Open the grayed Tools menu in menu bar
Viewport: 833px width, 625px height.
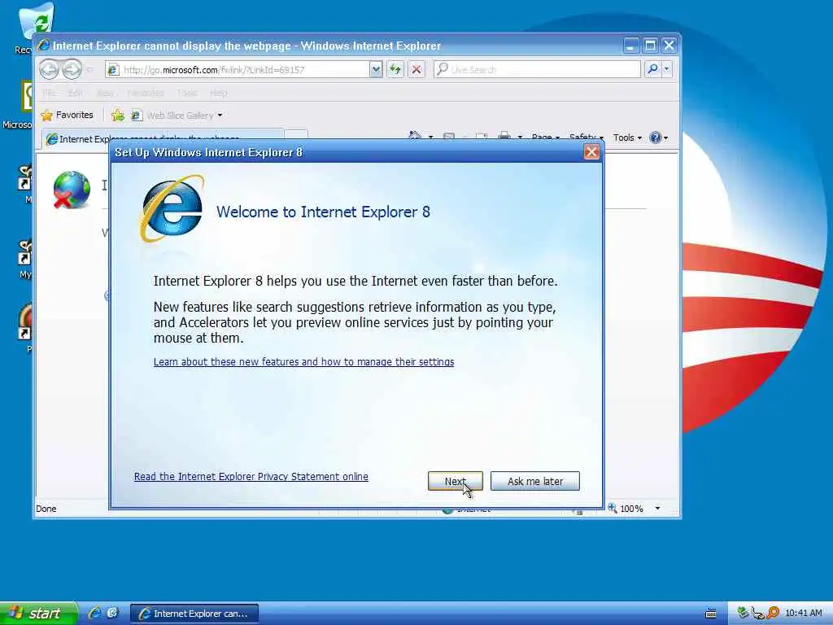186,93
